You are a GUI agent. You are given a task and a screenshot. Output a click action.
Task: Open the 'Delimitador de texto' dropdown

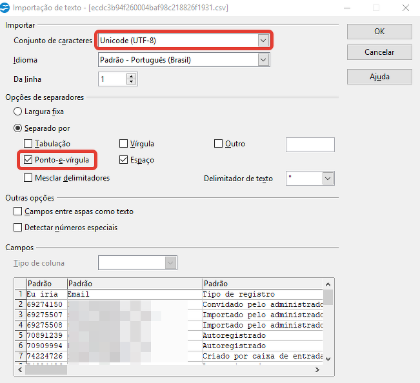[328, 179]
